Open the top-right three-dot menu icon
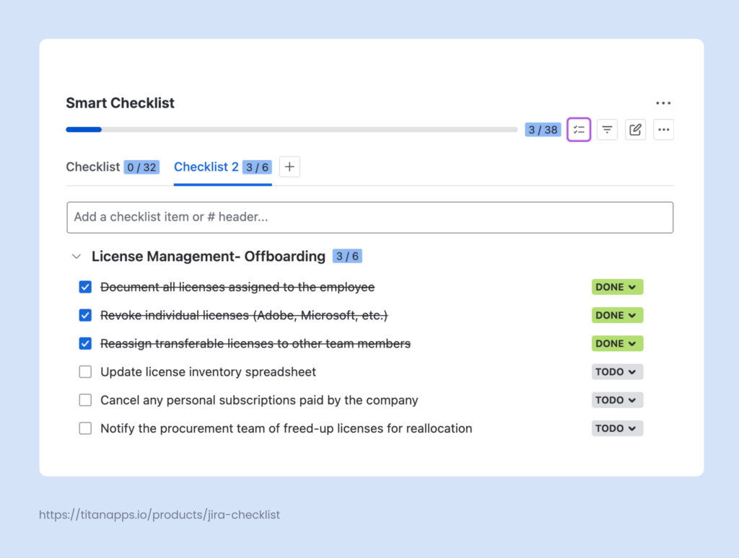 (x=663, y=103)
